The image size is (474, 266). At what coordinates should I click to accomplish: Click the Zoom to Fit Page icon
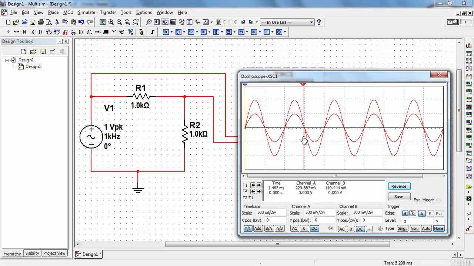136,22
